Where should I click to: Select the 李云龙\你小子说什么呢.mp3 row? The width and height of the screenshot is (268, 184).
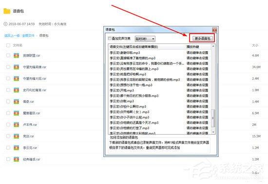tap(160, 117)
